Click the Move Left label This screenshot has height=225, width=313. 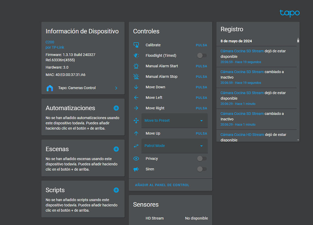tap(154, 98)
